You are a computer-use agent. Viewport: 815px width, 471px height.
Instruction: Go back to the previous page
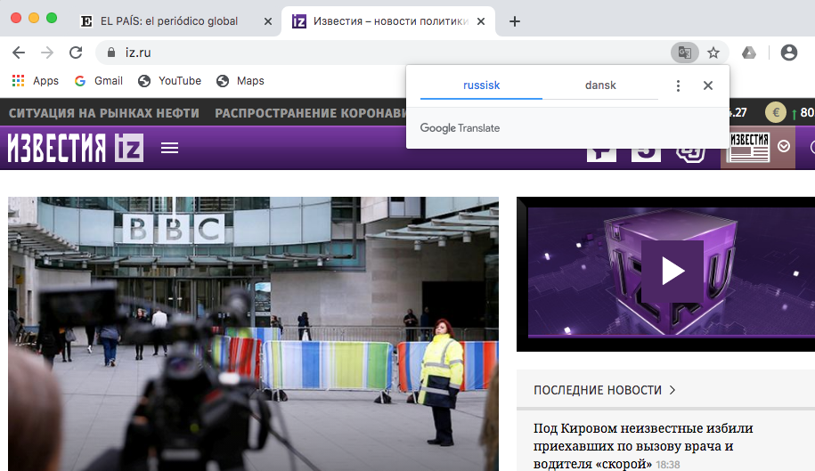click(19, 53)
